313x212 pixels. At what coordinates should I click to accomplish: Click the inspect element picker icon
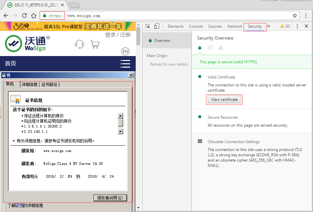click(148, 26)
